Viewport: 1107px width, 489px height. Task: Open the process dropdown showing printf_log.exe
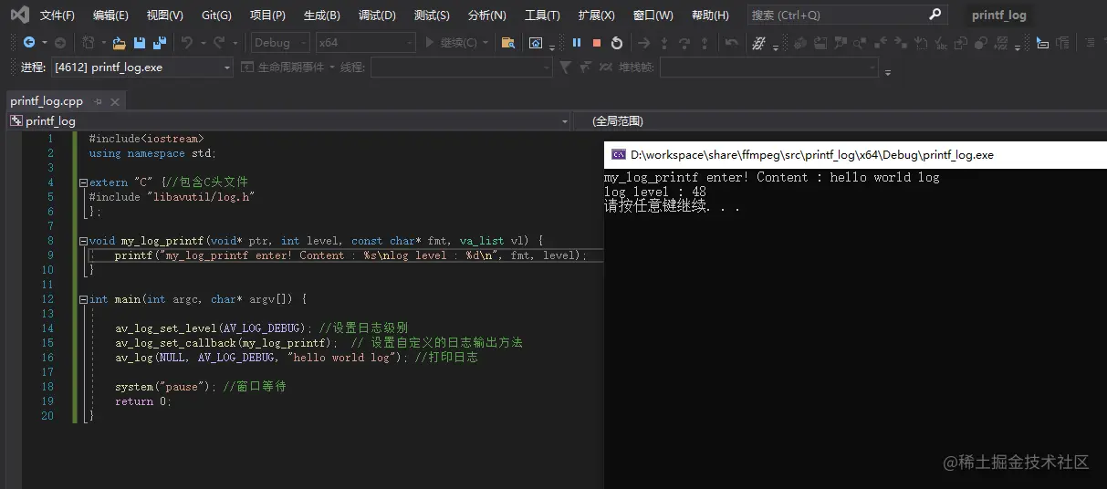(x=141, y=68)
